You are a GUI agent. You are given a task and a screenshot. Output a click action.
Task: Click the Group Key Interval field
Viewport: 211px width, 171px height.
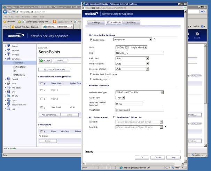[129, 104]
